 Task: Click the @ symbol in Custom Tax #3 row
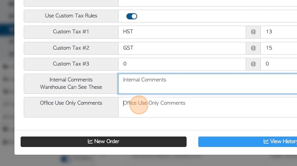coord(253,64)
